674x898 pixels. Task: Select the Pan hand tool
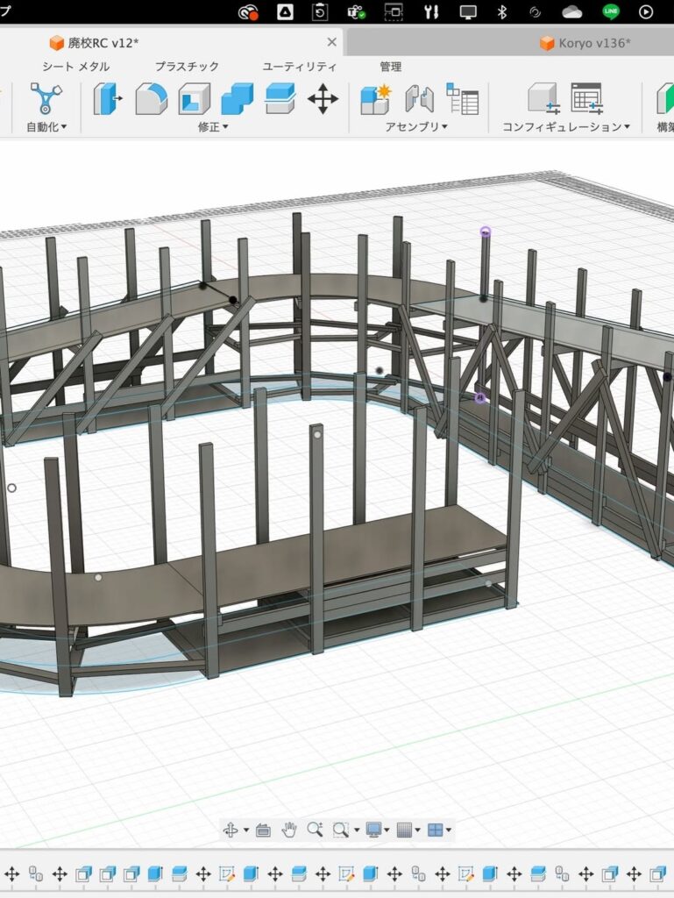pos(289,830)
